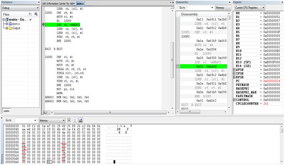Click the editor horizontal scroll-right arrow
This screenshot has height=166, width=284.
pos(168,113)
